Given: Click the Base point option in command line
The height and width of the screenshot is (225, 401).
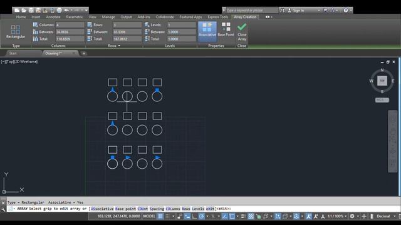Looking at the screenshot, I should click(x=125, y=209).
